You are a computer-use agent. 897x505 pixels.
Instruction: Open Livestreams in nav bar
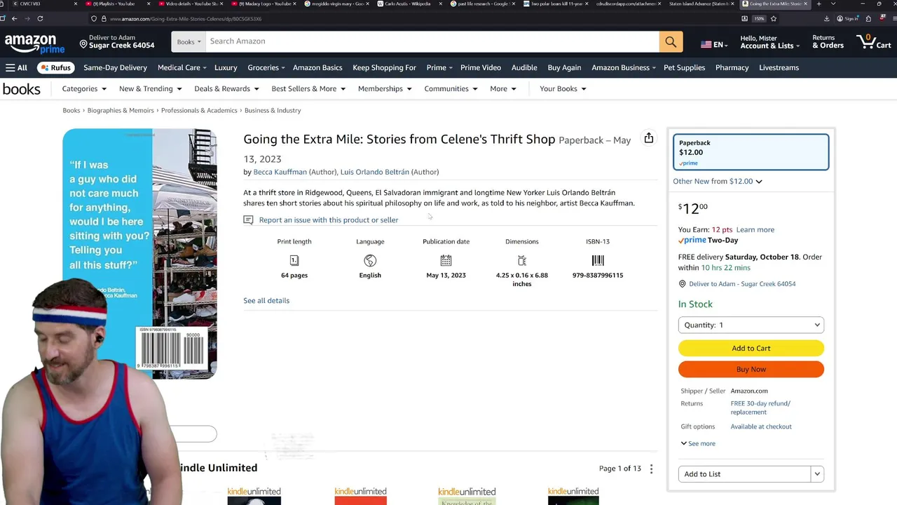(779, 67)
